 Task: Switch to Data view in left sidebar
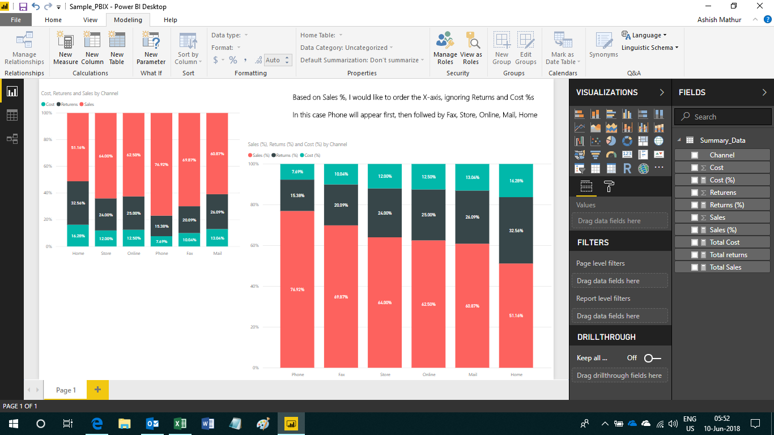point(12,115)
